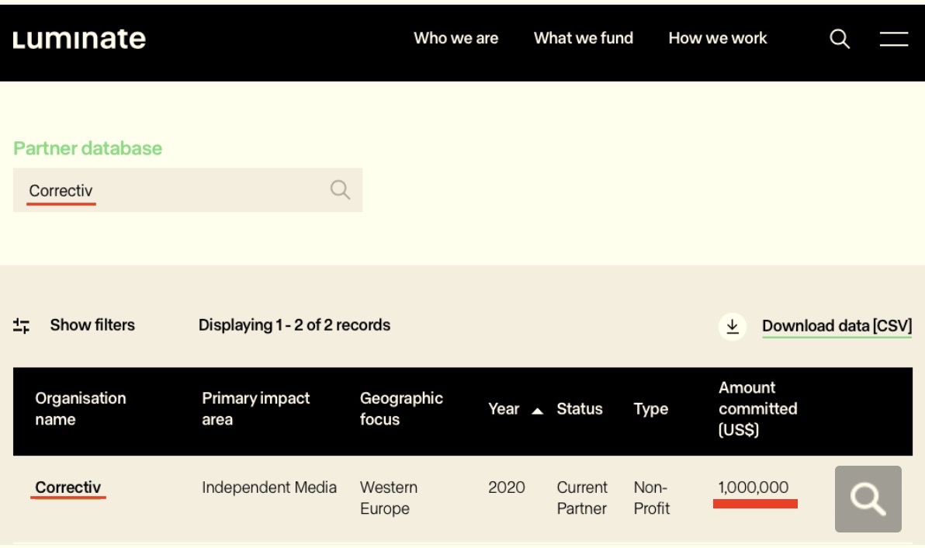Select the download arrow icon

point(732,326)
